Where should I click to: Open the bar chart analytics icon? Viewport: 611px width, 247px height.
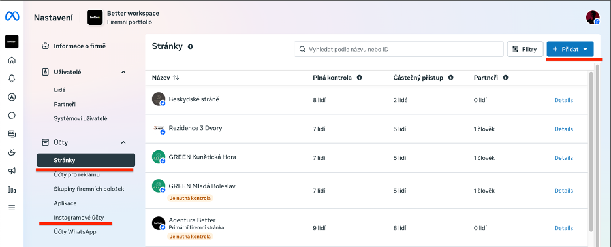12,189
